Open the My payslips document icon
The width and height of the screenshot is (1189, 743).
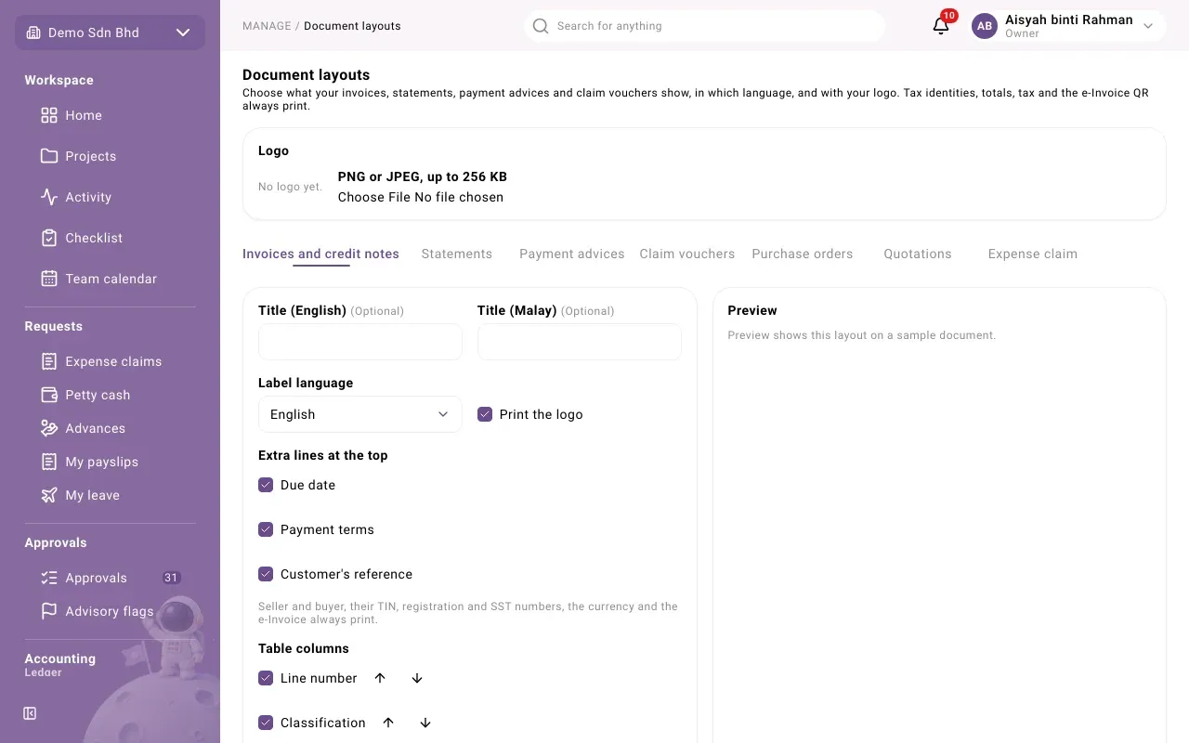click(49, 462)
